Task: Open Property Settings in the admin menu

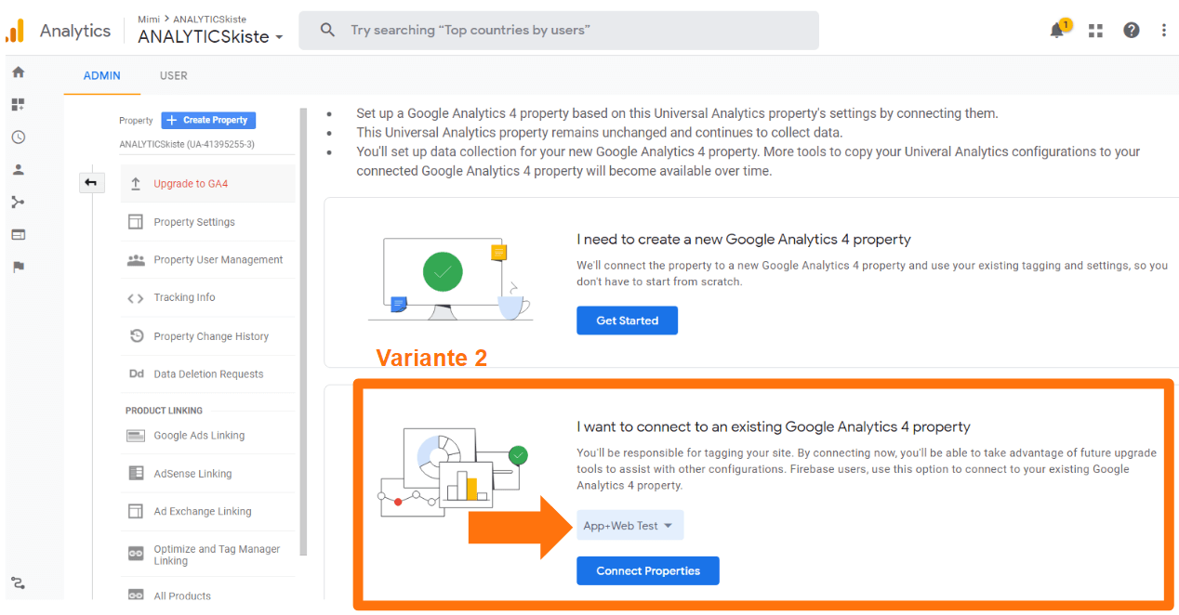Action: pos(194,222)
